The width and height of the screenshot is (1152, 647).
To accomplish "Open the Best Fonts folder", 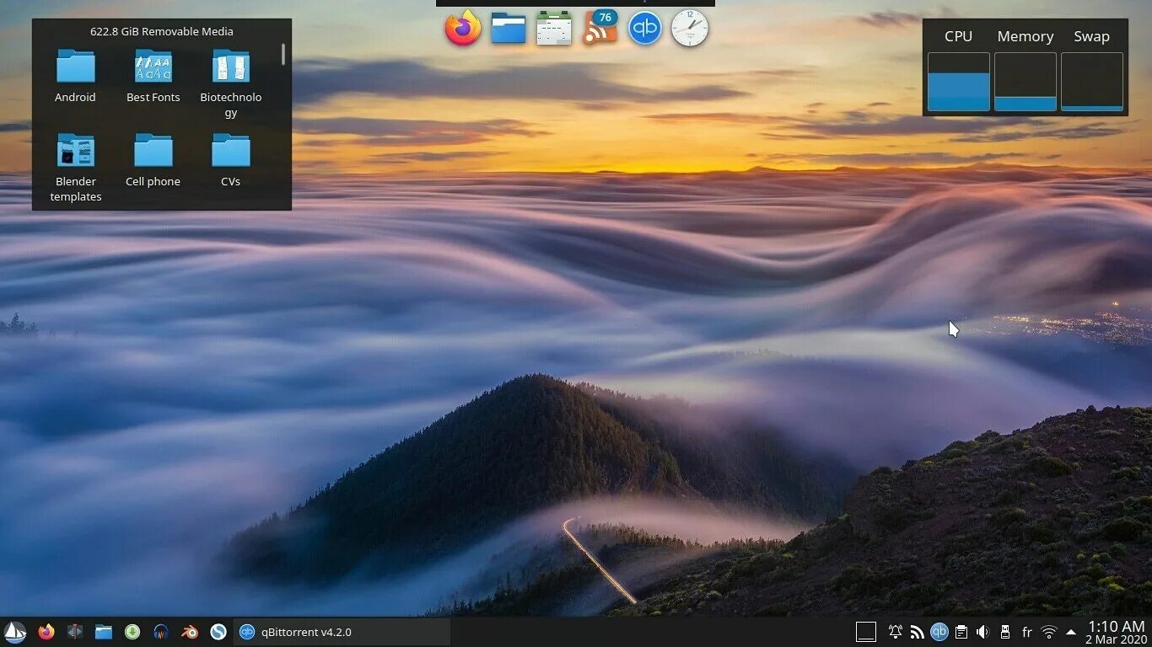I will [153, 76].
